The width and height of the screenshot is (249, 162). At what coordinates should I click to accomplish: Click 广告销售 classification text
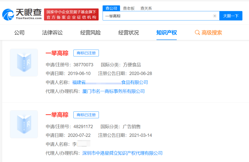click(132, 126)
